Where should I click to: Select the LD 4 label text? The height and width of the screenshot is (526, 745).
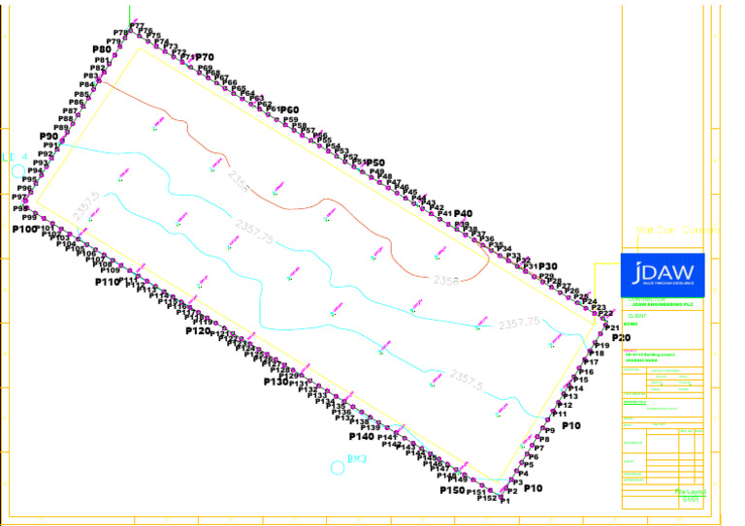pos(16,157)
